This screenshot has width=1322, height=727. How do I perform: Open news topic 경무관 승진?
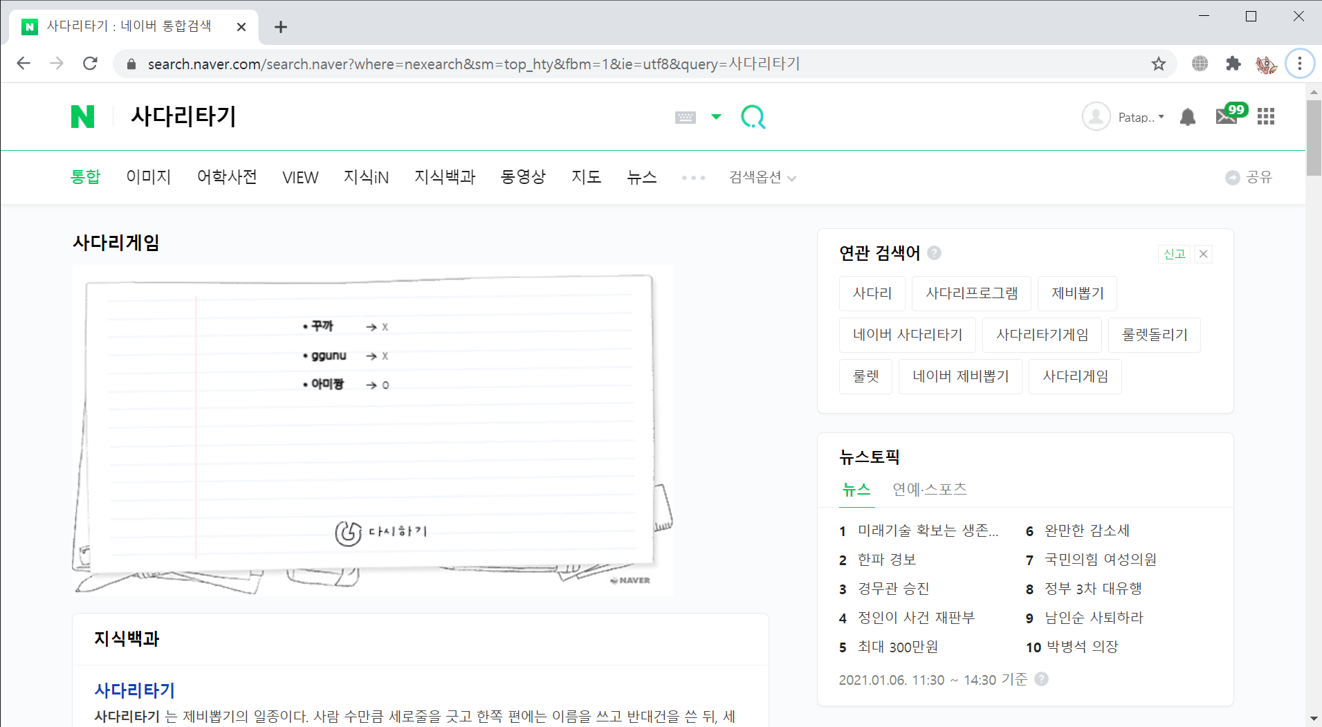[x=894, y=589]
